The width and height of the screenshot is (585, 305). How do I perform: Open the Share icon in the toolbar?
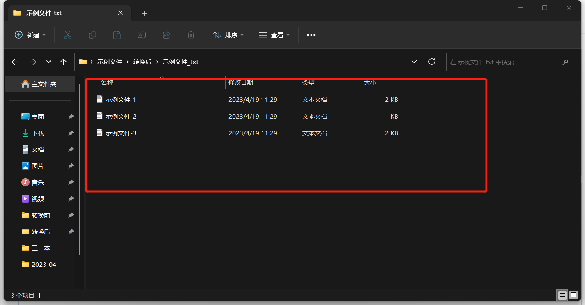166,35
